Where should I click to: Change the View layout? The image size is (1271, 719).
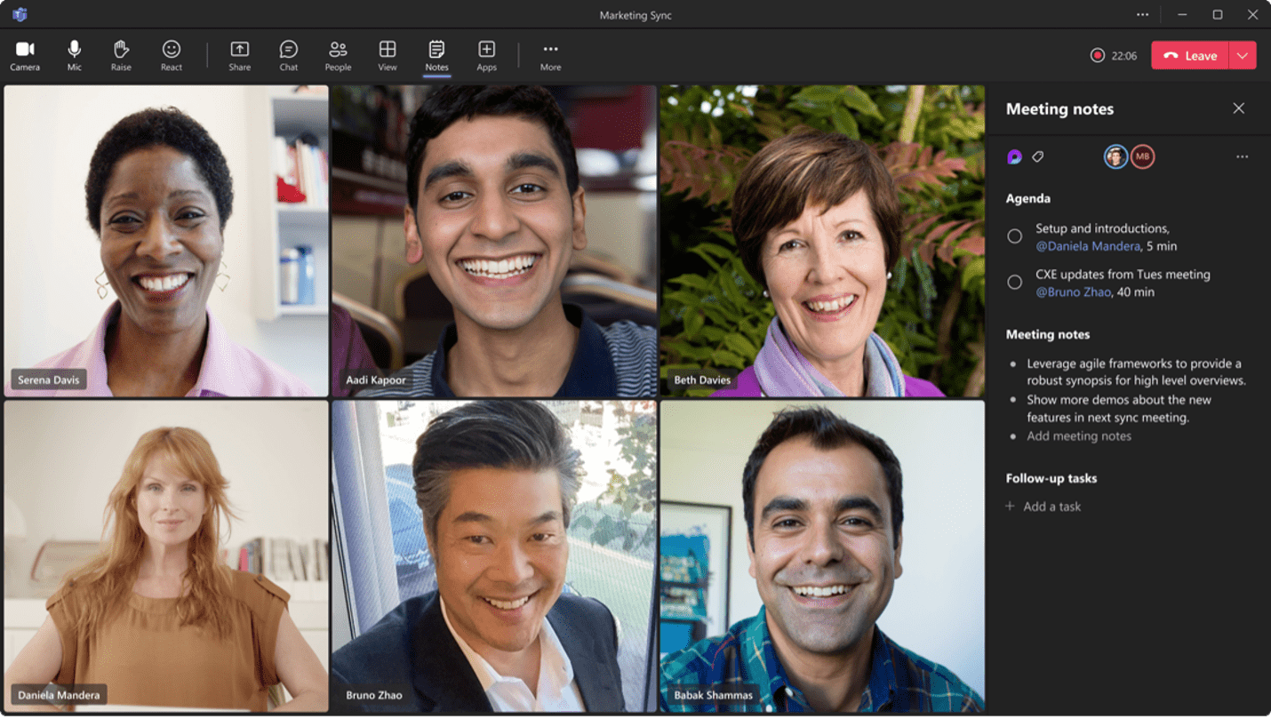click(x=388, y=55)
